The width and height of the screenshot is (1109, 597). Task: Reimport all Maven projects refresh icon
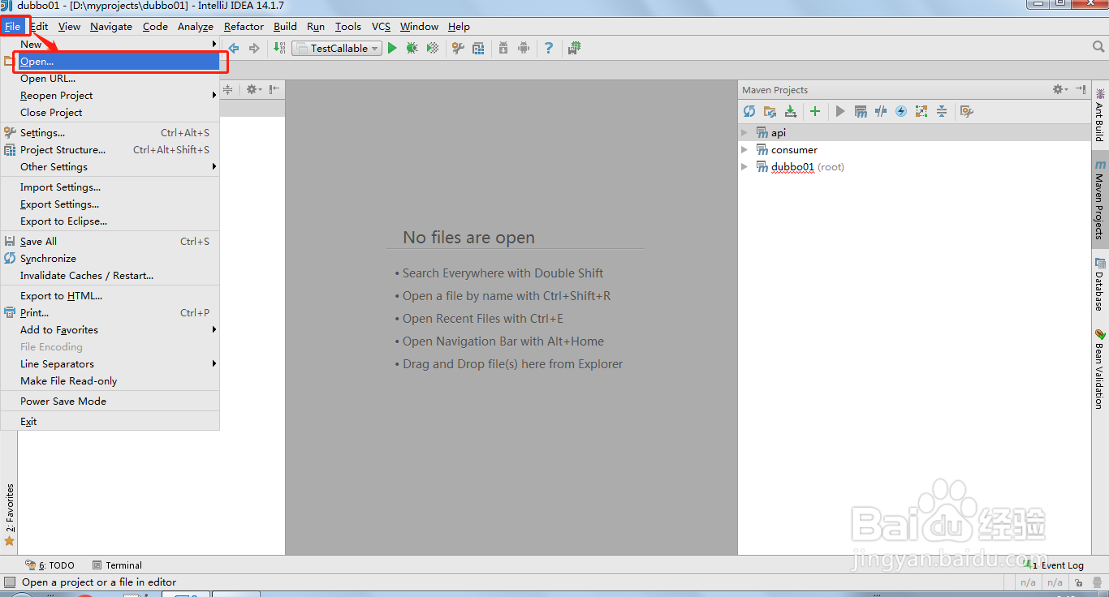(749, 111)
